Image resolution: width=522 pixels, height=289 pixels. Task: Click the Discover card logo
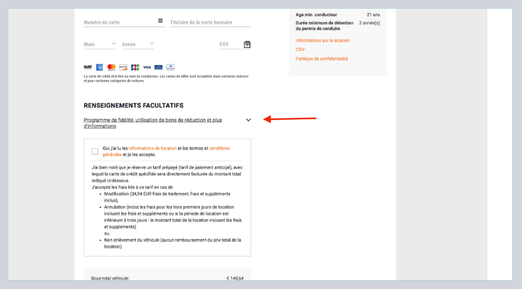pyautogui.click(x=123, y=67)
